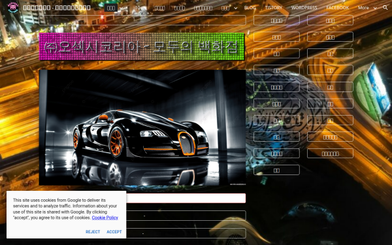Go to the TISTORY page
Image resolution: width=392 pixels, height=245 pixels.
click(x=274, y=8)
